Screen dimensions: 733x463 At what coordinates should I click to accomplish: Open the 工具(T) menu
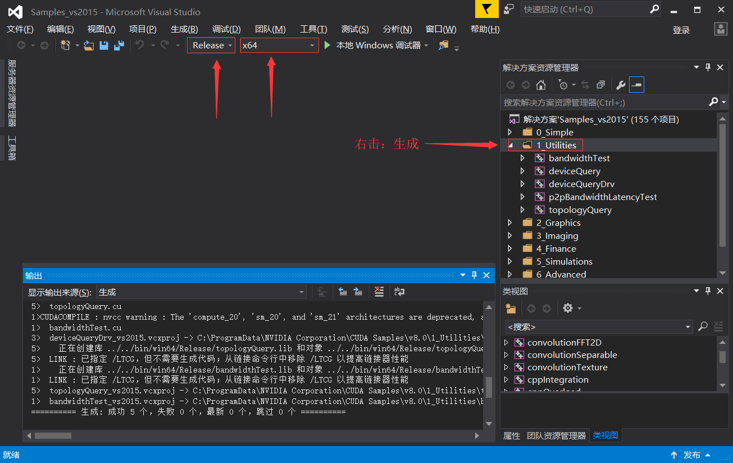[x=313, y=29]
